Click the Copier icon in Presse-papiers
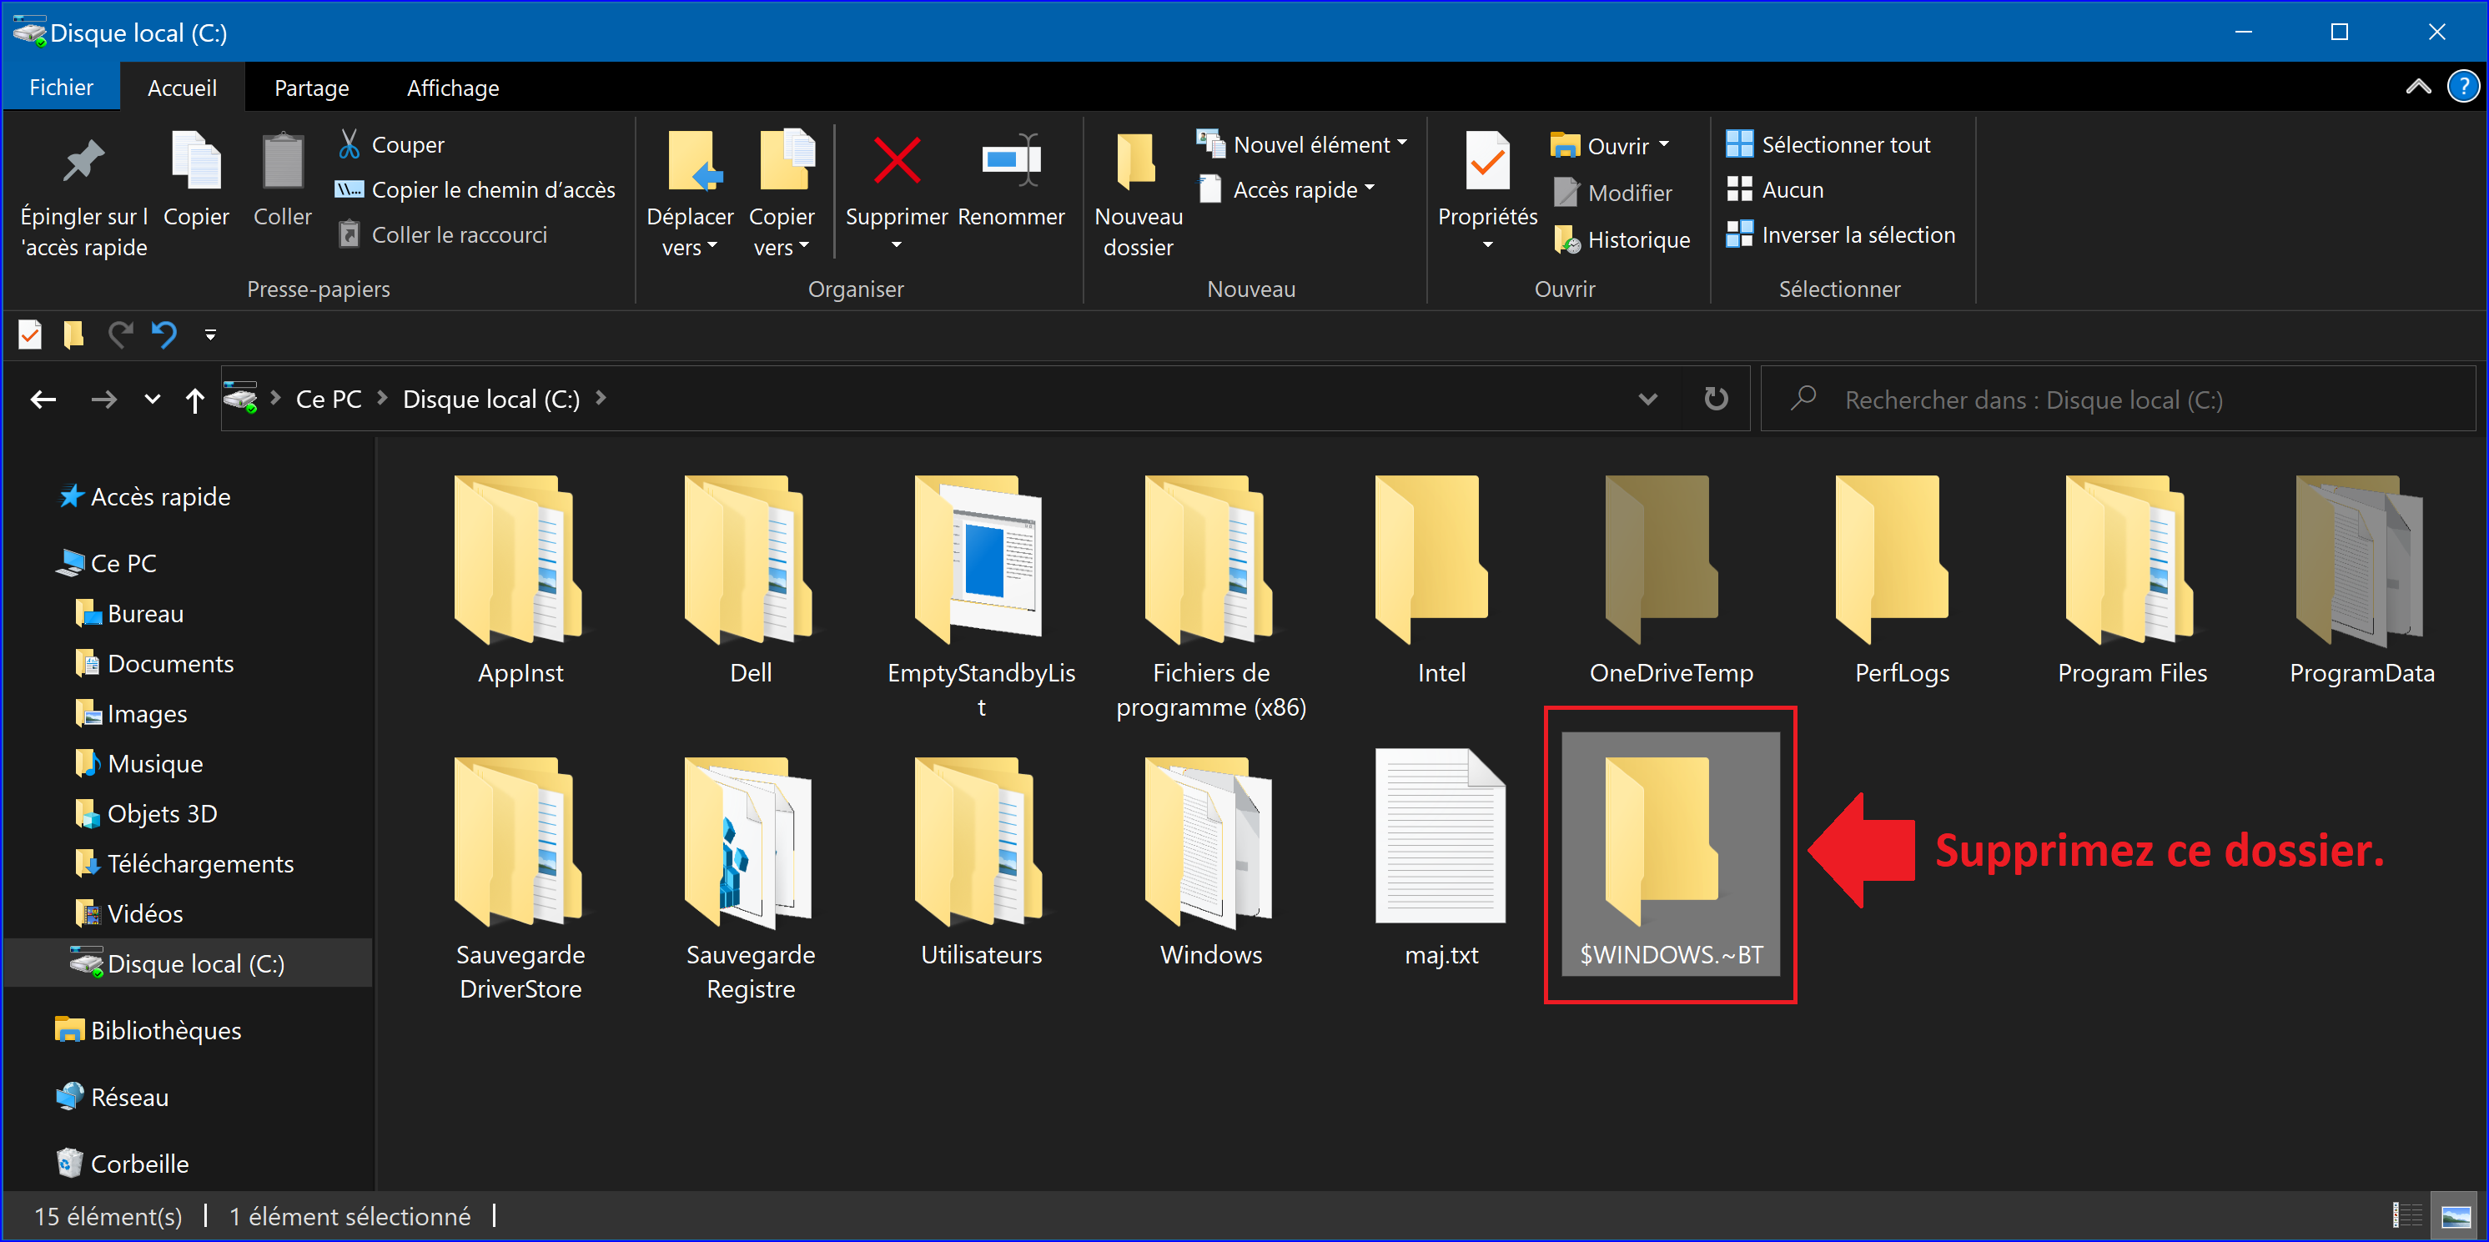Viewport: 2489px width, 1242px height. (196, 160)
